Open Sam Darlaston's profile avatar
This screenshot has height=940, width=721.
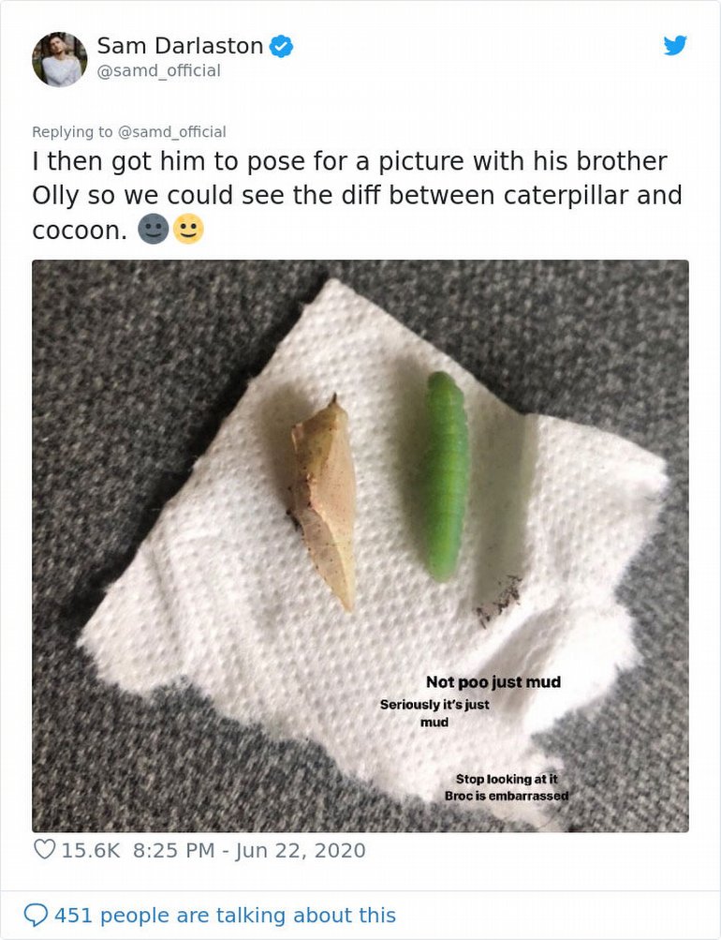(59, 59)
